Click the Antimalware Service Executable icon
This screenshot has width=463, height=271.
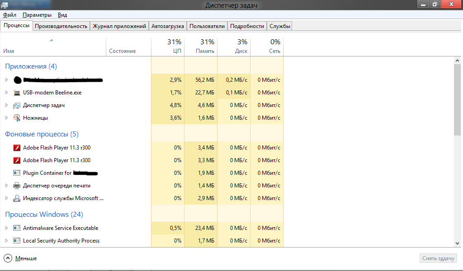tap(17, 228)
